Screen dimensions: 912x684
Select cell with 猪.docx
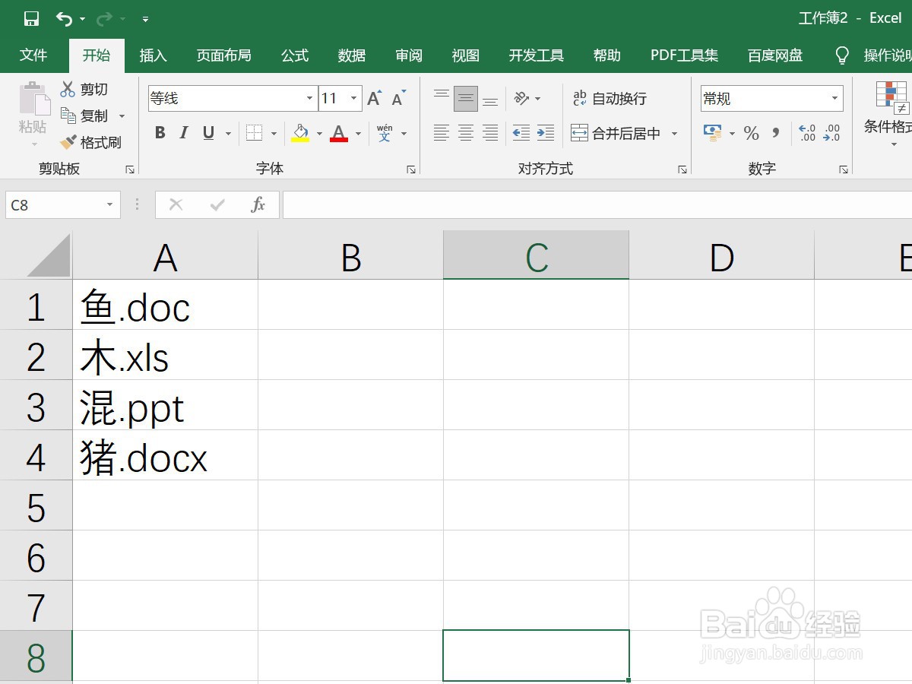166,456
